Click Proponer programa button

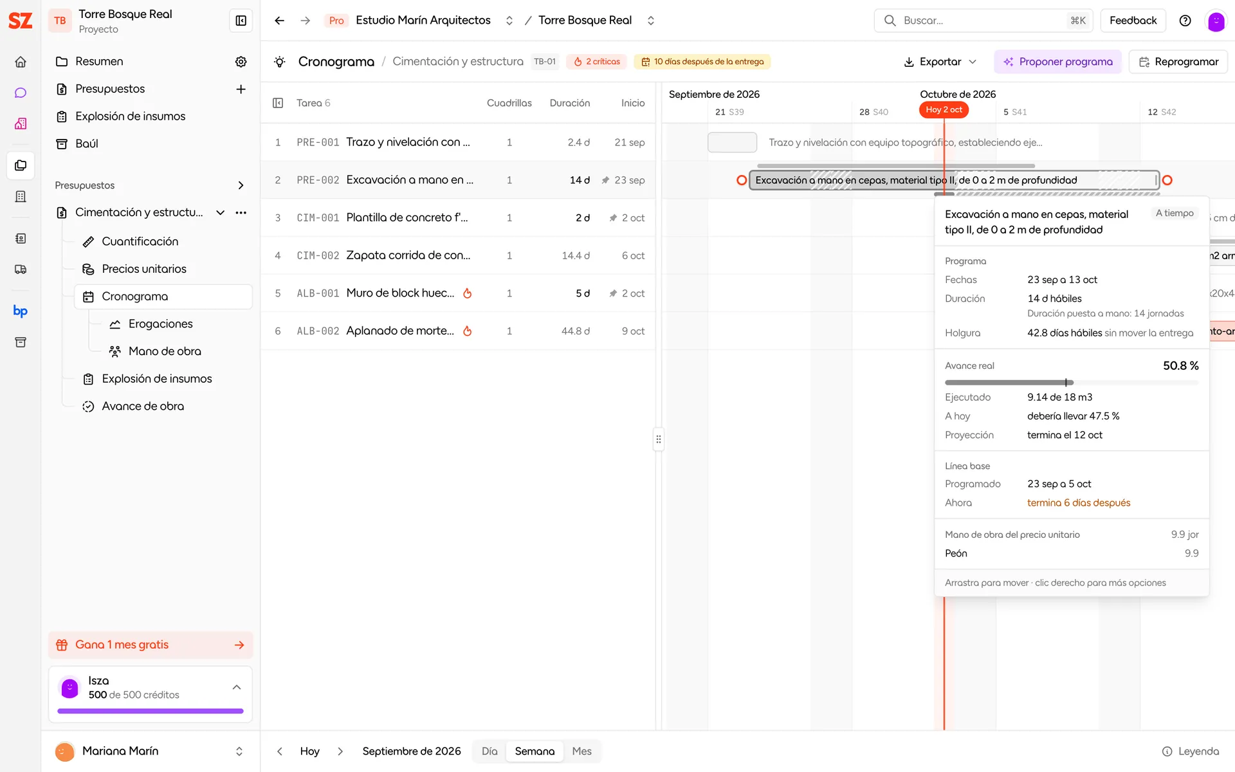(1057, 62)
